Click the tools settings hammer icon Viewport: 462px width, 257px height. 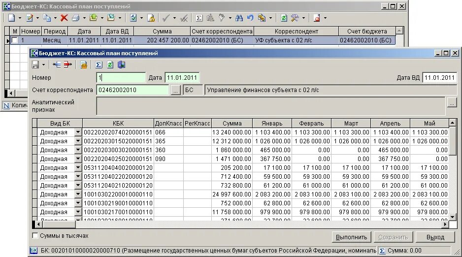295,18
